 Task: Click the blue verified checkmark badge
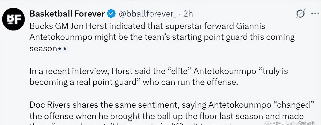[111, 14]
